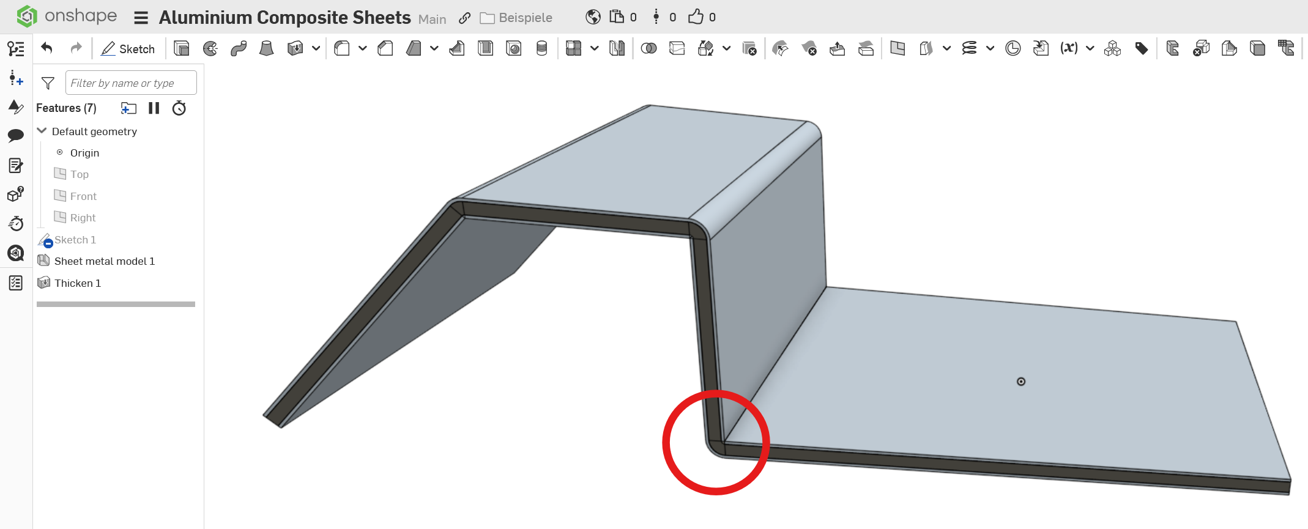Select the Helix tool

click(970, 48)
